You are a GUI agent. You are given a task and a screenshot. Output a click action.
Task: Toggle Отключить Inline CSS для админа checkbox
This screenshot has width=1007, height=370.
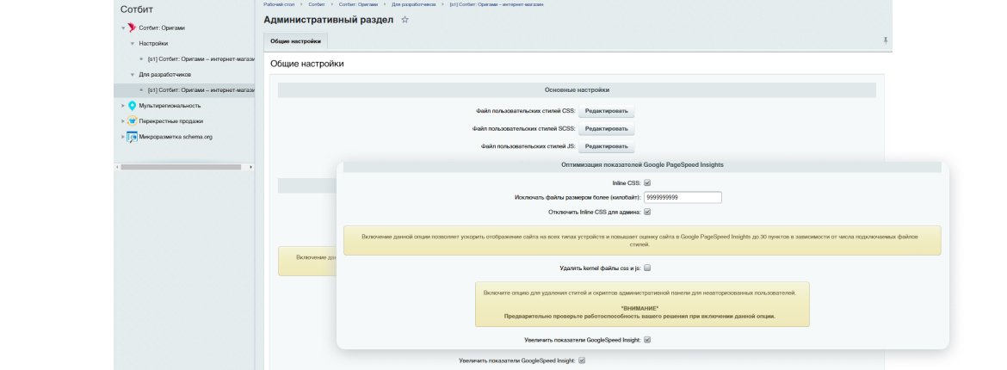(647, 212)
